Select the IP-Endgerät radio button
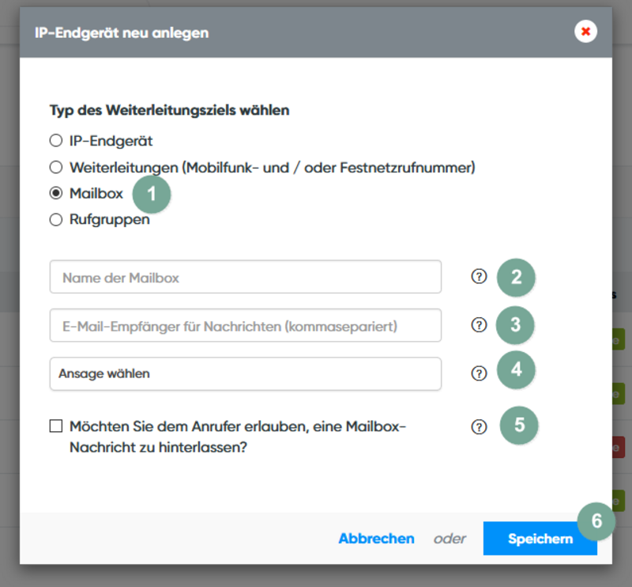Image resolution: width=632 pixels, height=587 pixels. [55, 140]
